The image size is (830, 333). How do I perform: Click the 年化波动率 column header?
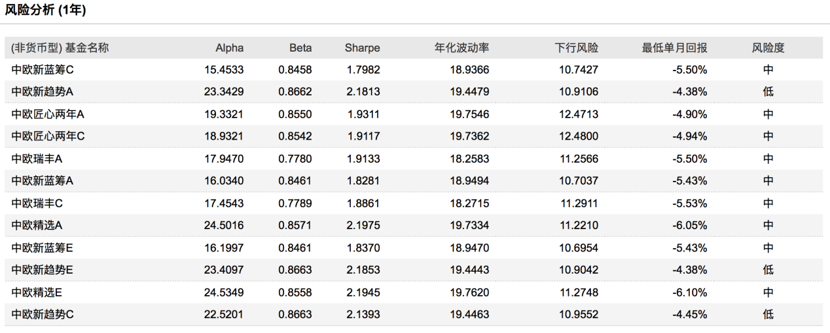[462, 48]
